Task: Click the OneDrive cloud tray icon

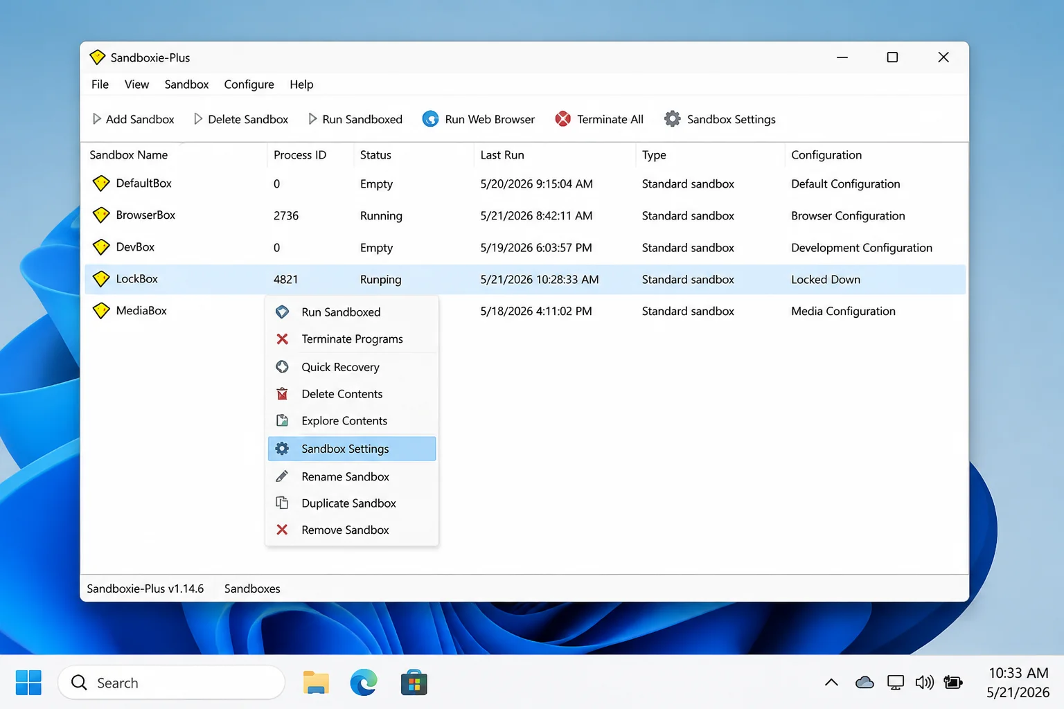Action: (x=864, y=683)
